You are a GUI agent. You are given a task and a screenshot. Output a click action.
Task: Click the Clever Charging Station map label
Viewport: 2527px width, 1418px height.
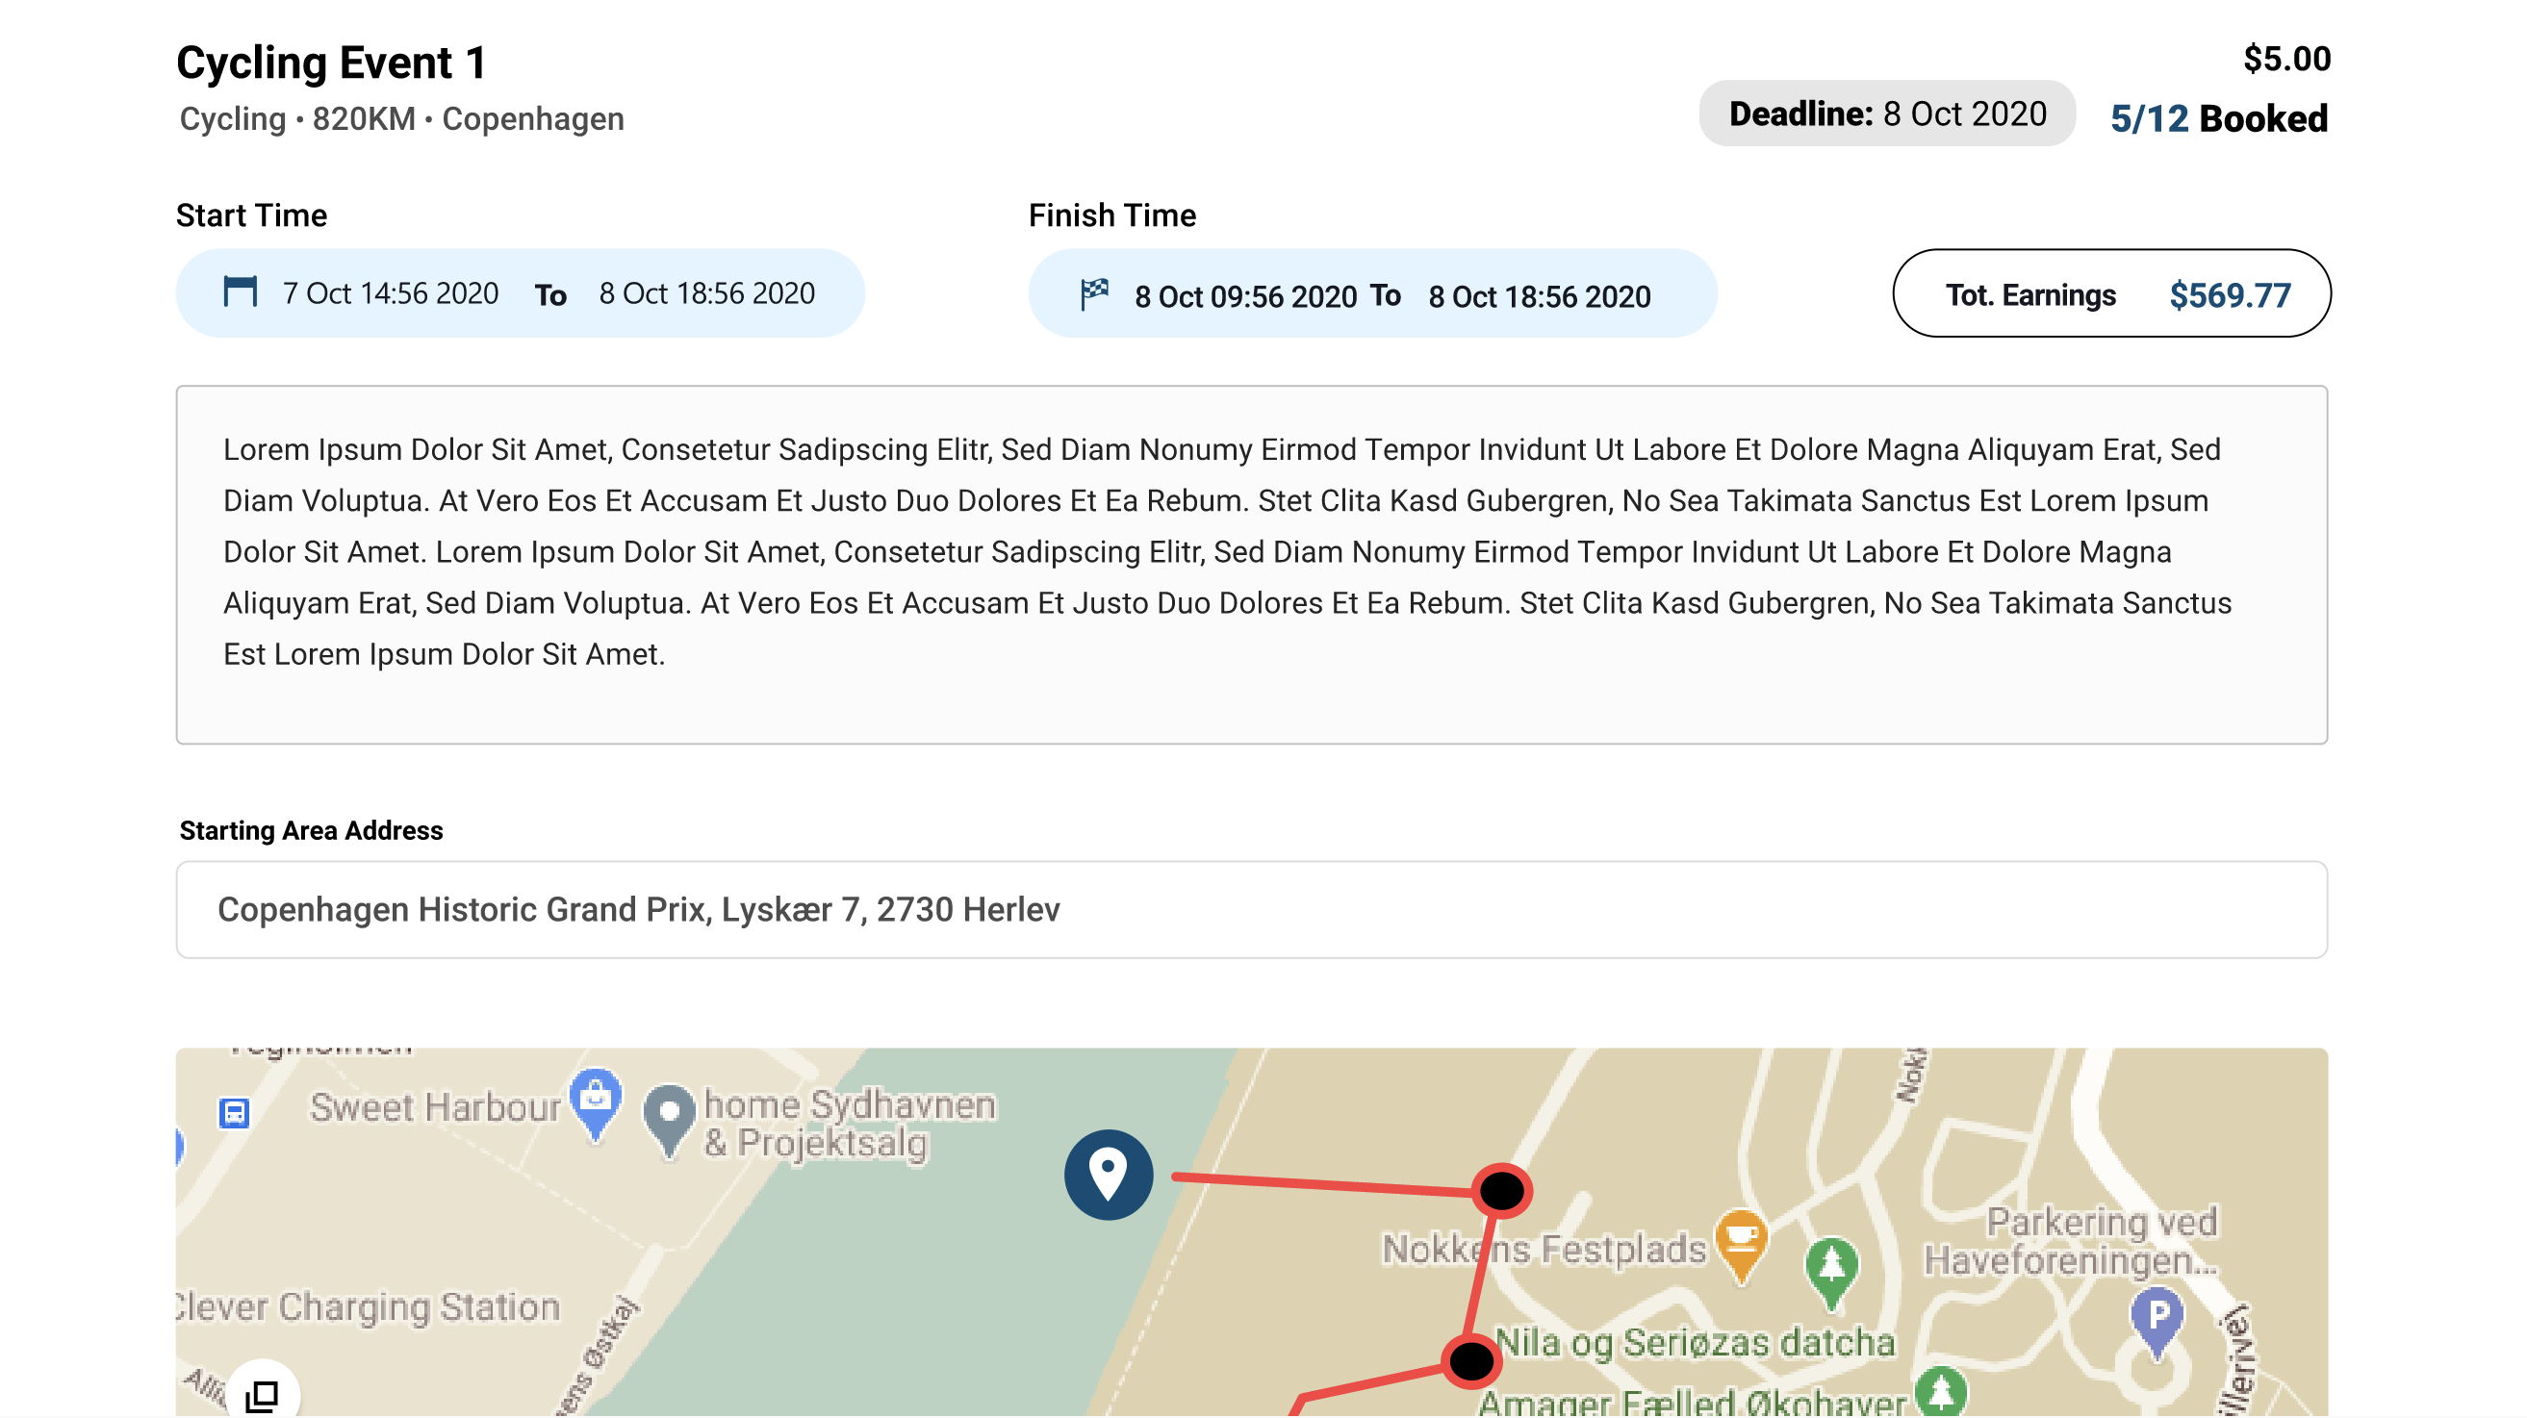tap(368, 1307)
